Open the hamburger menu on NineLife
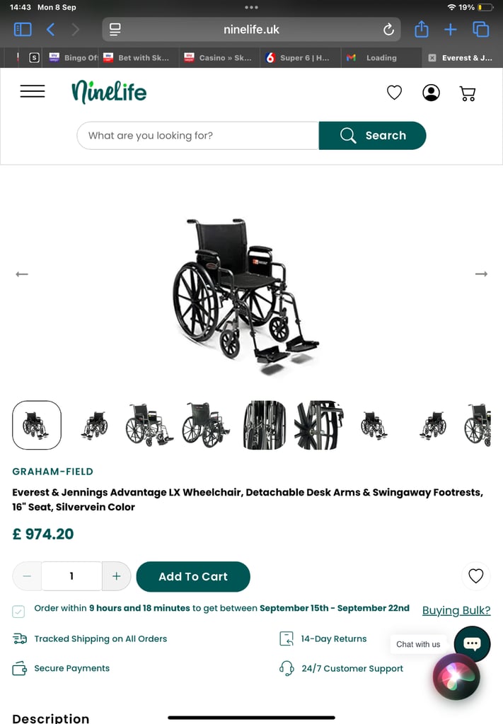Viewport: 503px width, 724px height. click(33, 91)
